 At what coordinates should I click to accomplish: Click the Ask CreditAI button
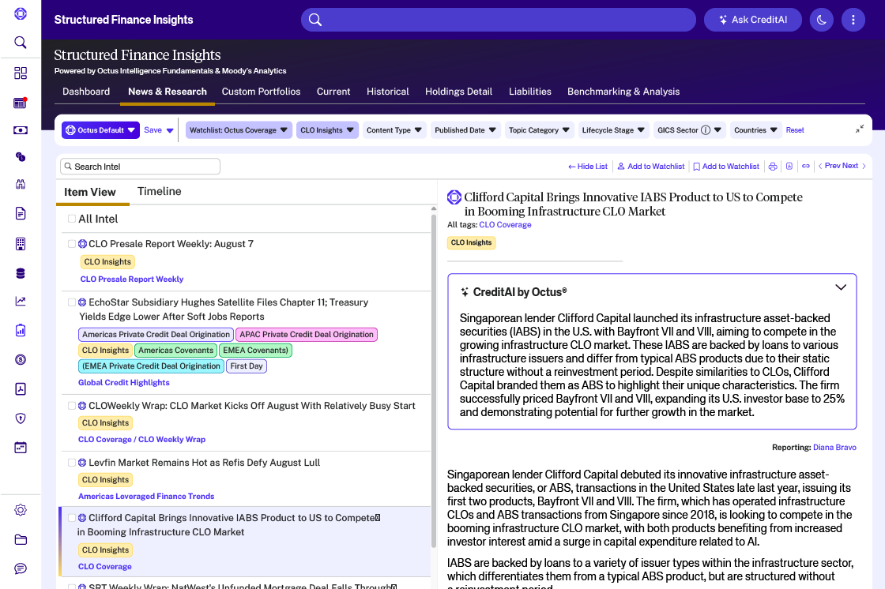pos(752,20)
